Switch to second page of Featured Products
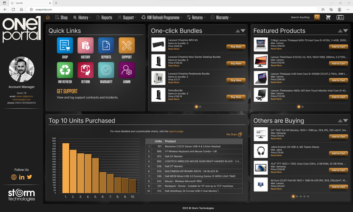Viewport: 353px width, 212px height. (302, 107)
